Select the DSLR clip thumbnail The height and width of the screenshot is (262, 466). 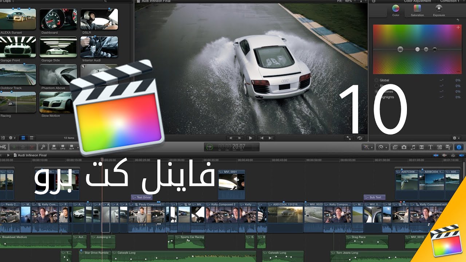click(x=99, y=19)
